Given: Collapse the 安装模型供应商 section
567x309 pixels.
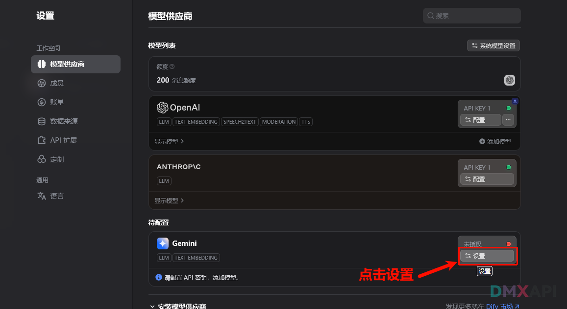Looking at the screenshot, I should 152,307.
